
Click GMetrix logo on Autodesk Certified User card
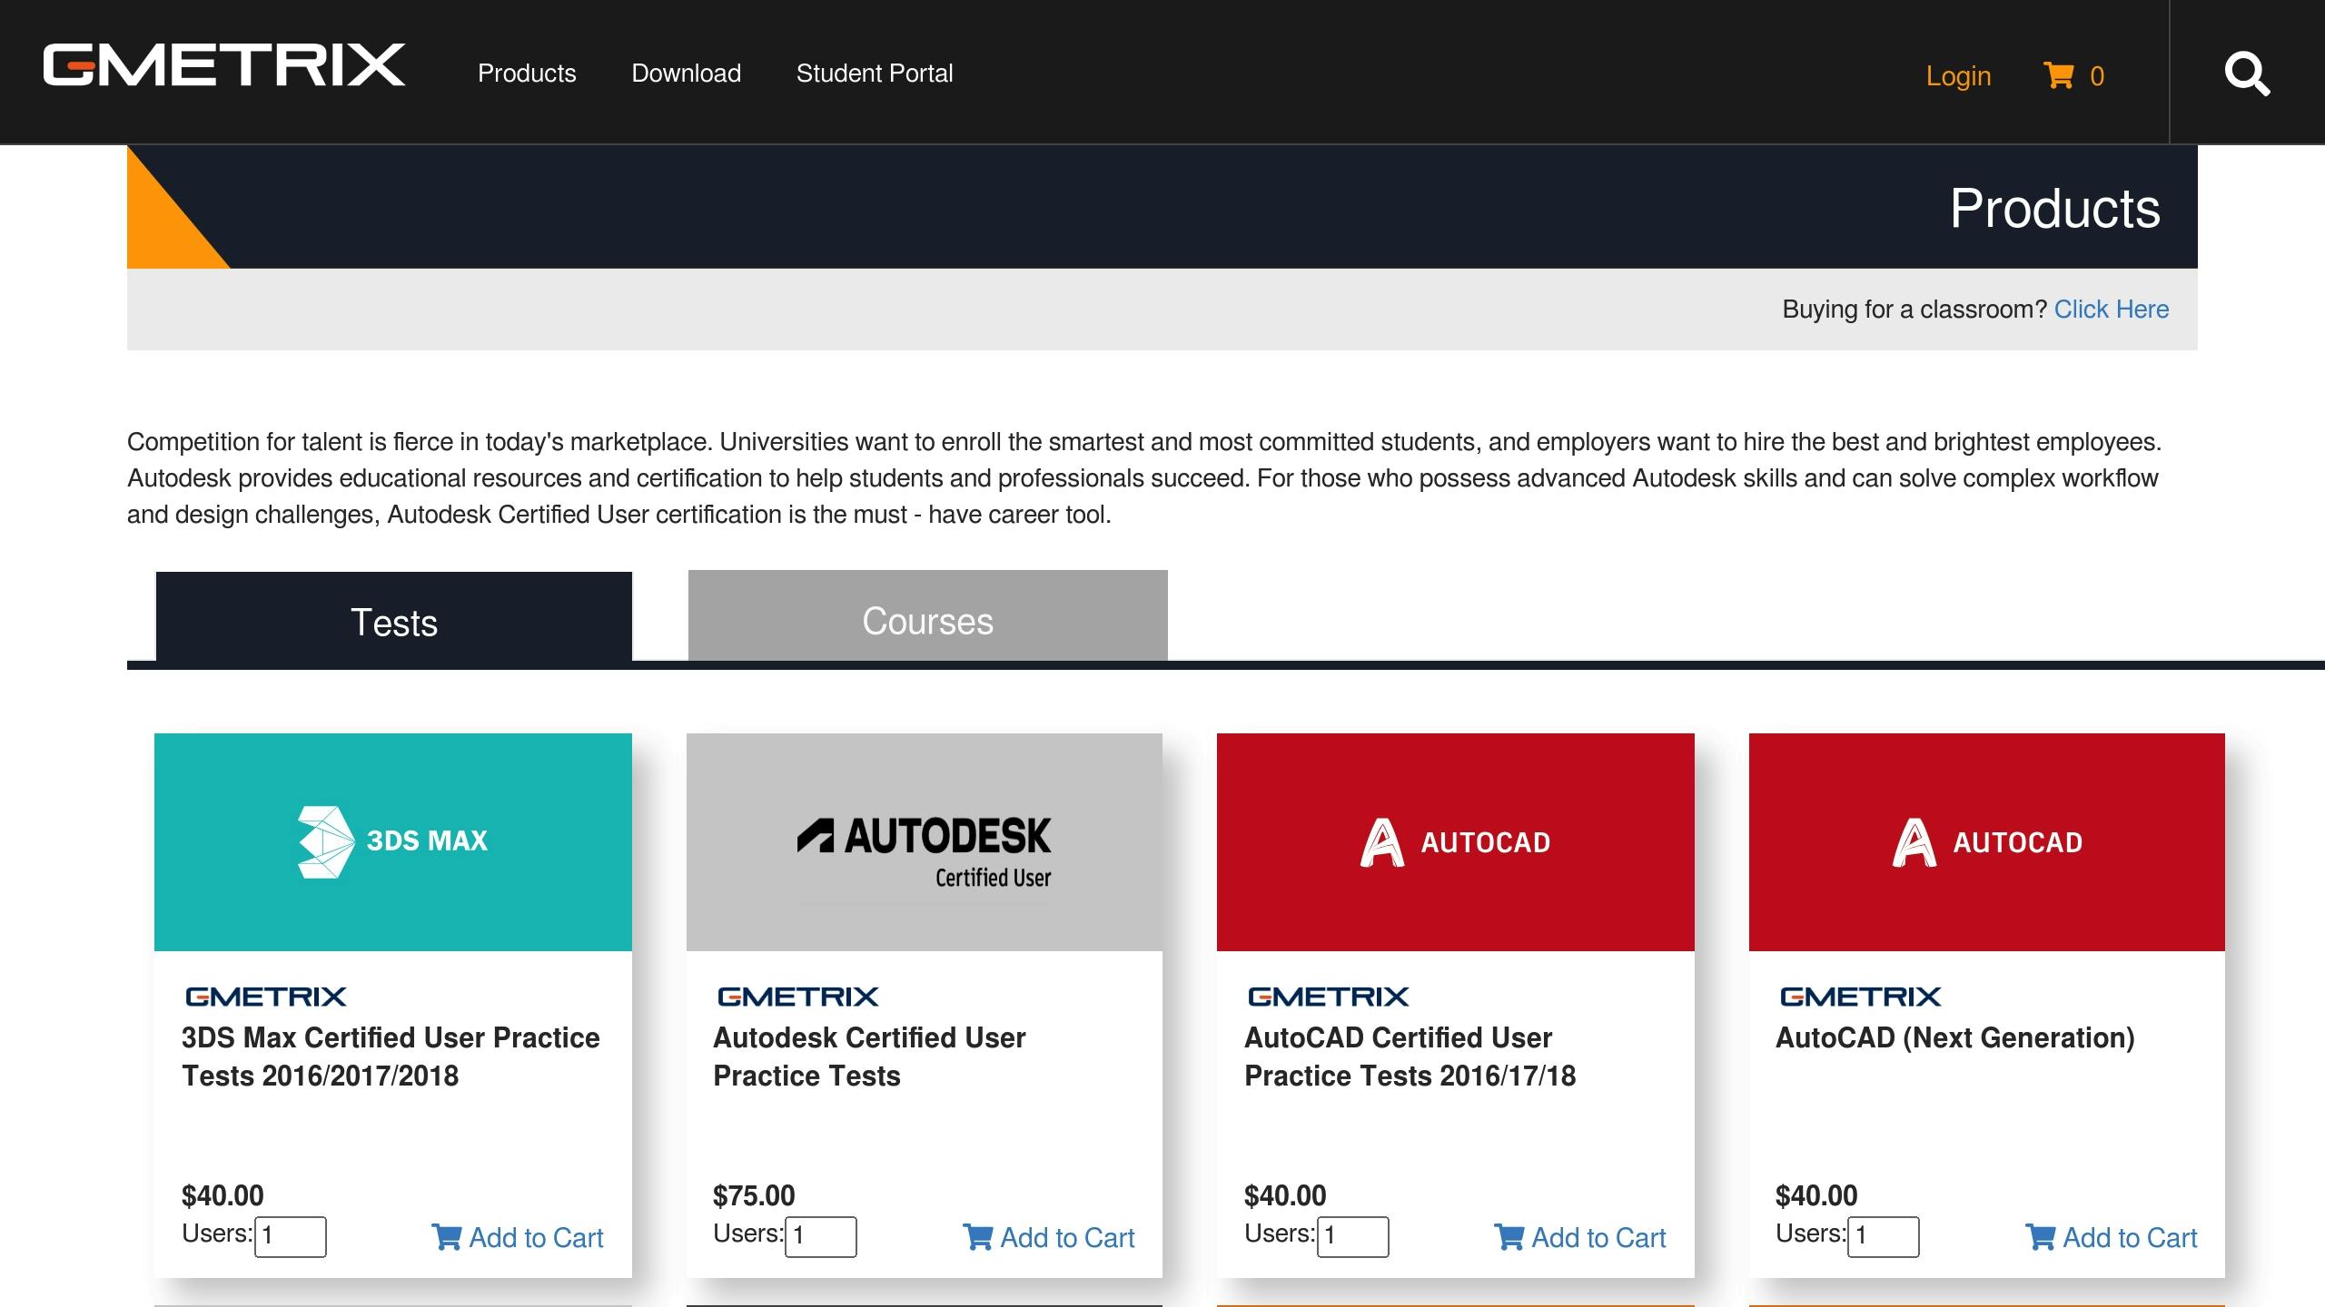[x=797, y=997]
